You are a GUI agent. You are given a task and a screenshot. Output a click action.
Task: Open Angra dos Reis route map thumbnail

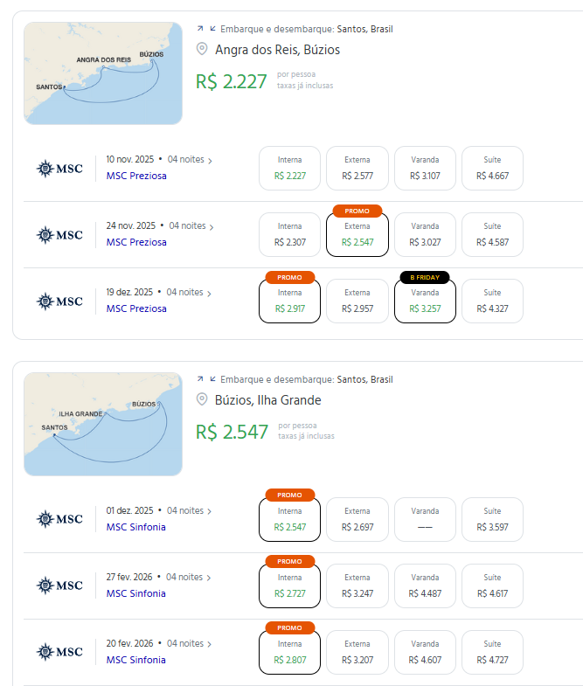coord(103,73)
